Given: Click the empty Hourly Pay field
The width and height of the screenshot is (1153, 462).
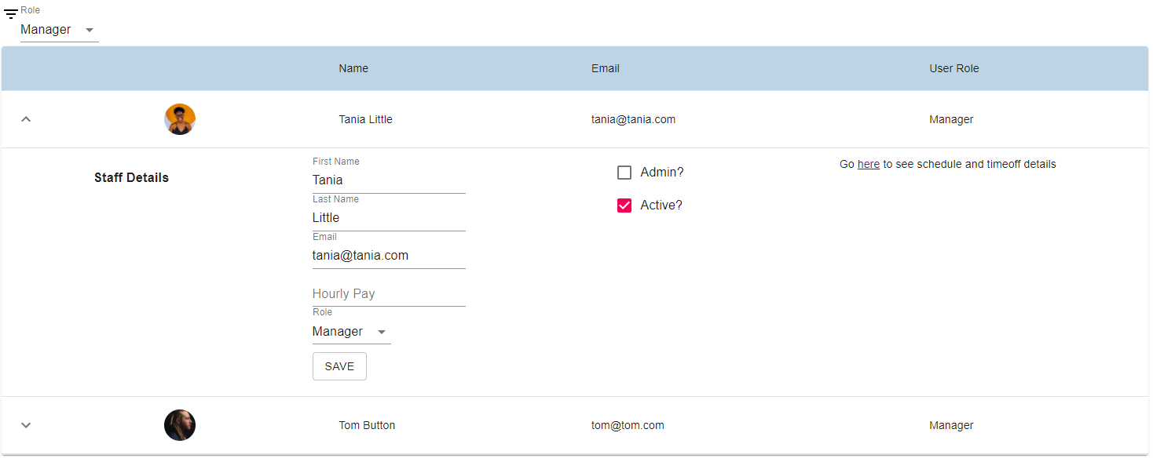Looking at the screenshot, I should click(389, 293).
